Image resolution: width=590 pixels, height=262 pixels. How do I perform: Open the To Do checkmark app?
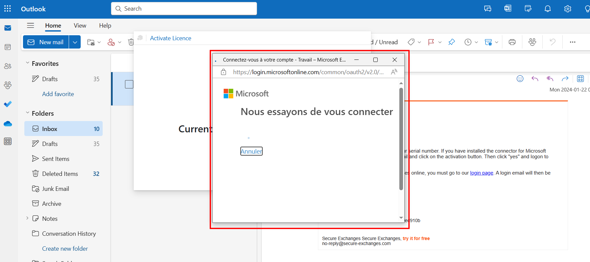click(8, 104)
